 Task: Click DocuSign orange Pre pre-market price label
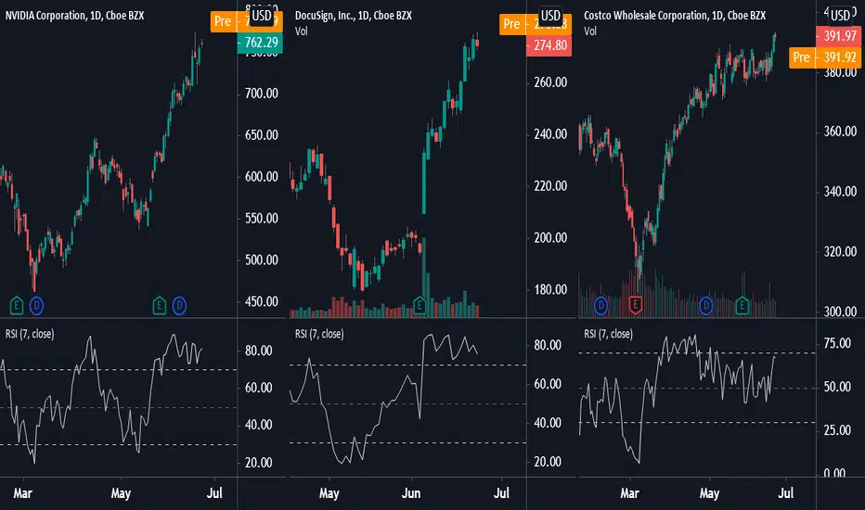click(x=536, y=24)
